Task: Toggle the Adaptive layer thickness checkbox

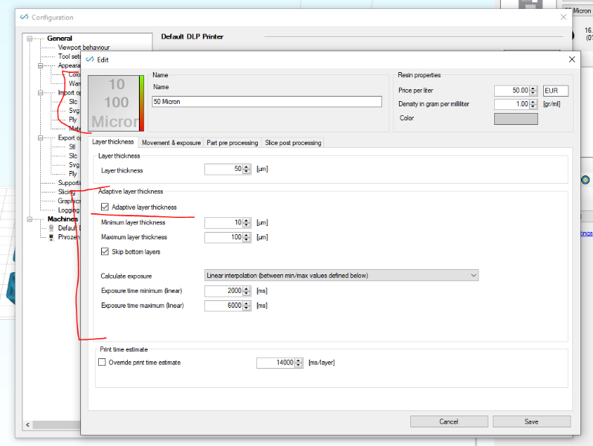Action: coord(105,207)
